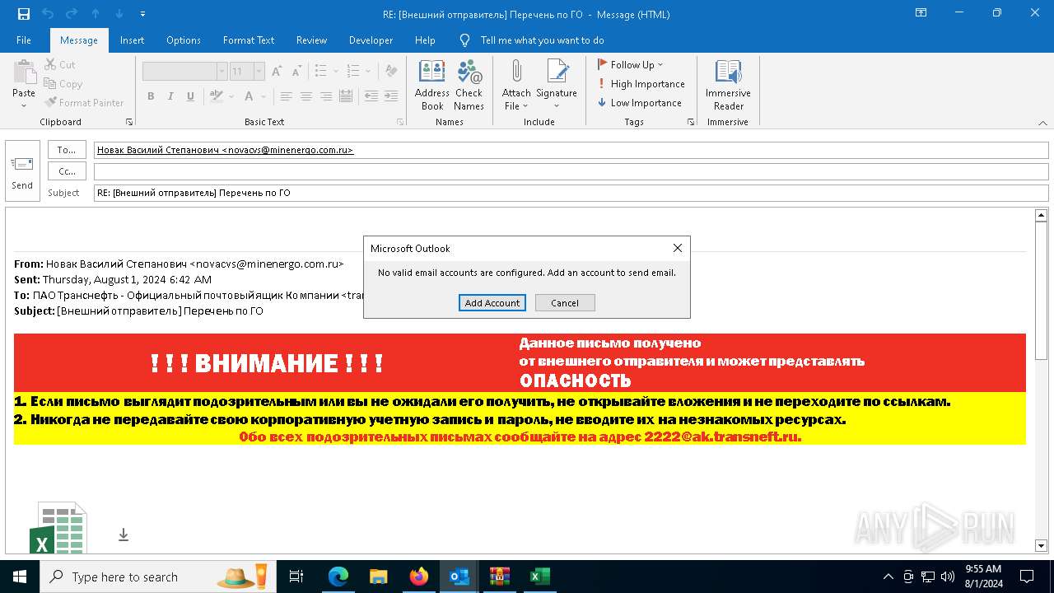The width and height of the screenshot is (1054, 593).
Task: Switch to the Developer tab
Action: (371, 40)
